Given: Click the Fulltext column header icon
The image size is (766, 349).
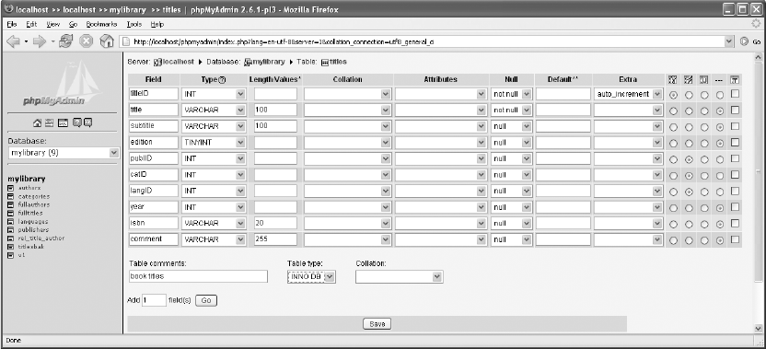Looking at the screenshot, I should 735,79.
